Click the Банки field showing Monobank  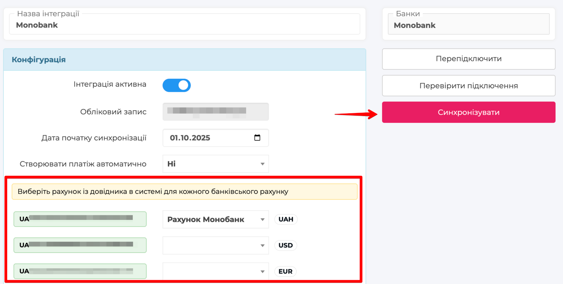[x=468, y=25]
